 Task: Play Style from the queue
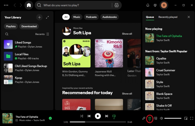click(x=168, y=84)
